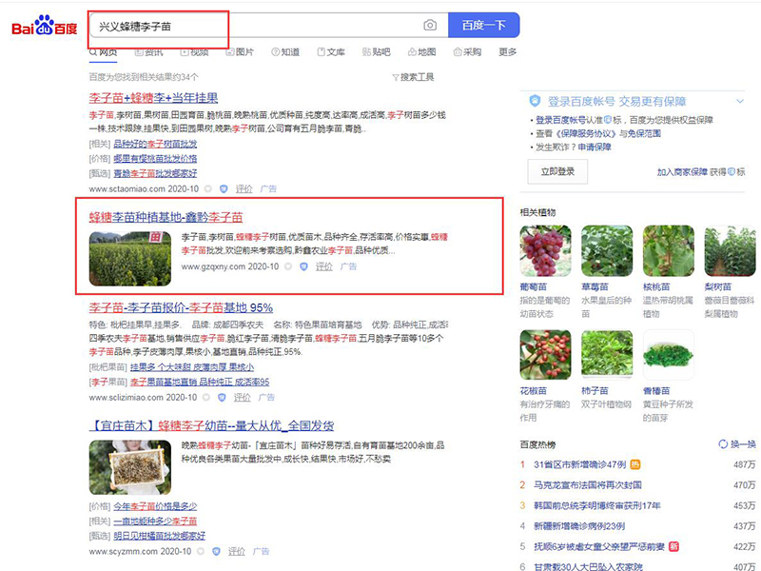Viewport: 761px width, 571px height.
Task: Click 评价 beside www.sctaomiao.com
Action: point(244,188)
